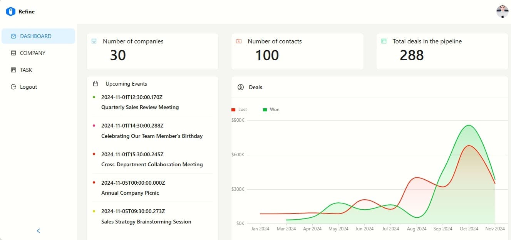This screenshot has width=511, height=240.
Task: Click the Number of contacts label
Action: (x=275, y=41)
